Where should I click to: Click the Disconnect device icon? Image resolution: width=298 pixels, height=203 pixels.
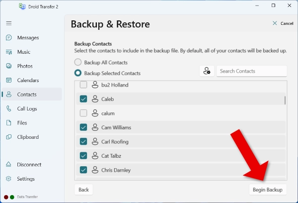(8, 165)
